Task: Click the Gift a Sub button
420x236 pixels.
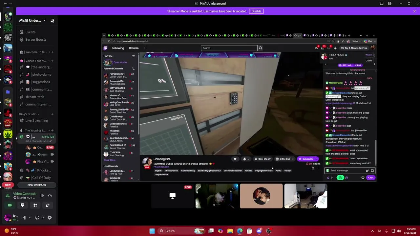Action: (x=284, y=159)
